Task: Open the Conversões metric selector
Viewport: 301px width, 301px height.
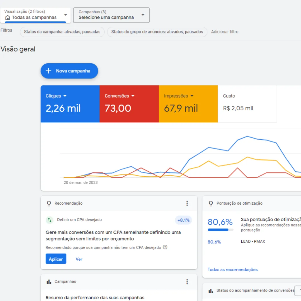Action: click(133, 96)
